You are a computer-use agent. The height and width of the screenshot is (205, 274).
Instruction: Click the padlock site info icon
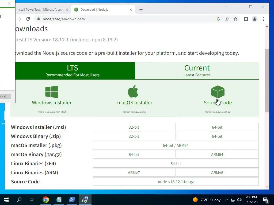[39, 19]
